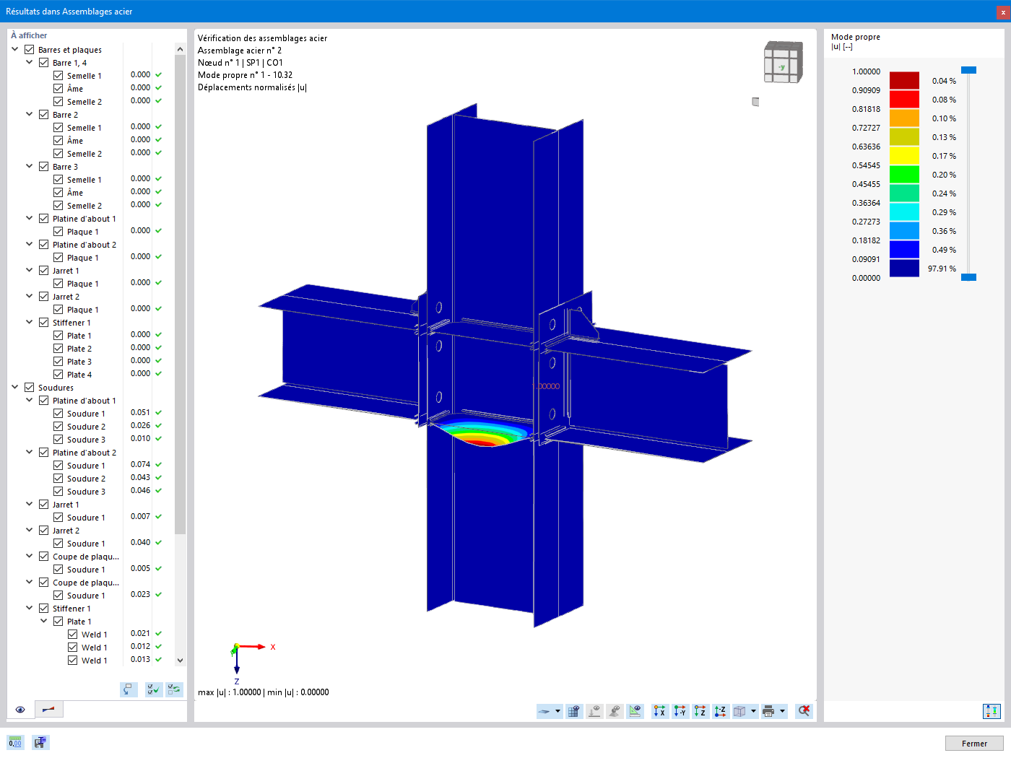The width and height of the screenshot is (1011, 758).
Task: Collapse the Stiffener 1 node under Soudures
Action: coord(30,609)
